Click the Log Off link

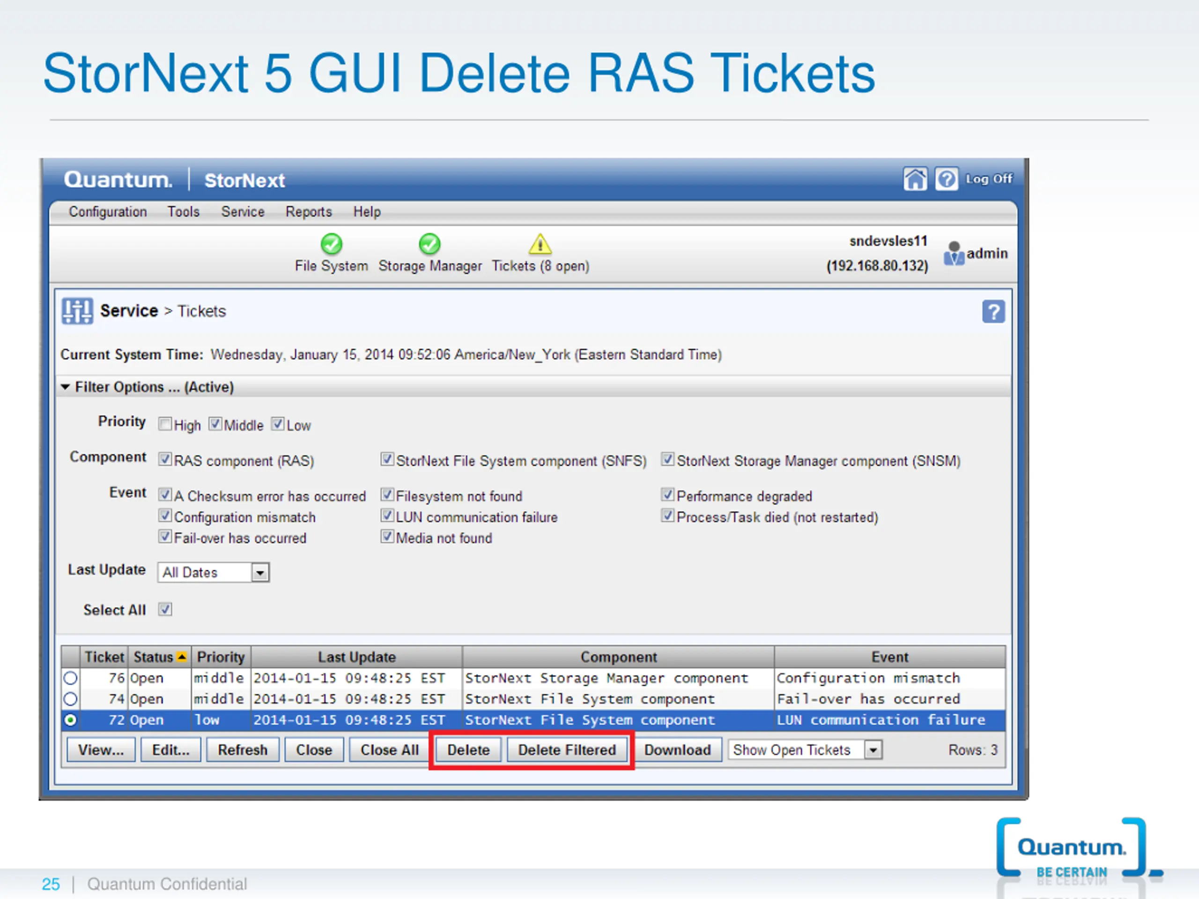989,179
